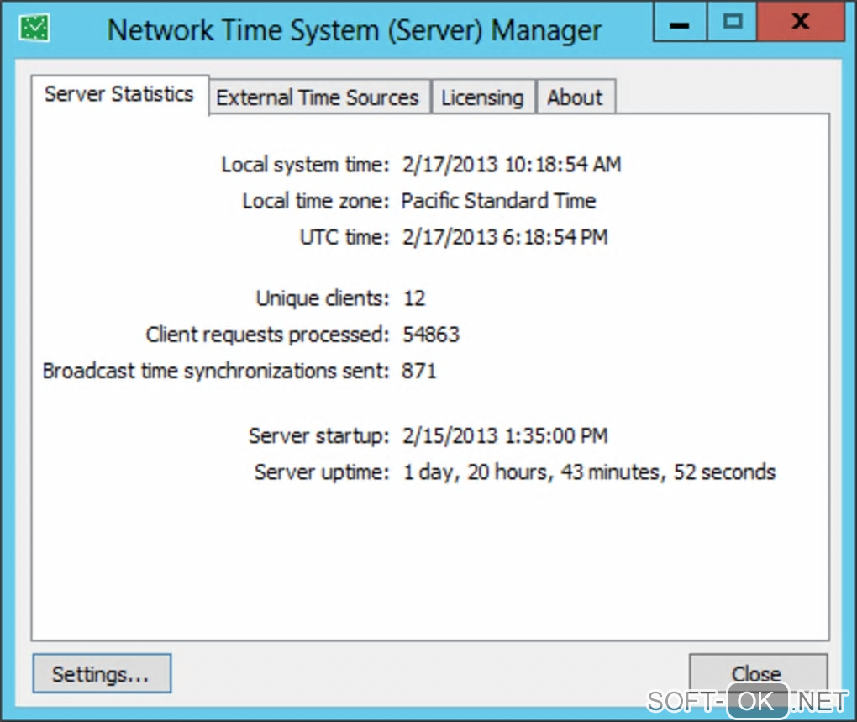Screen dimensions: 857x722
Task: Minimize the Network Time System Manager window
Action: coord(680,23)
